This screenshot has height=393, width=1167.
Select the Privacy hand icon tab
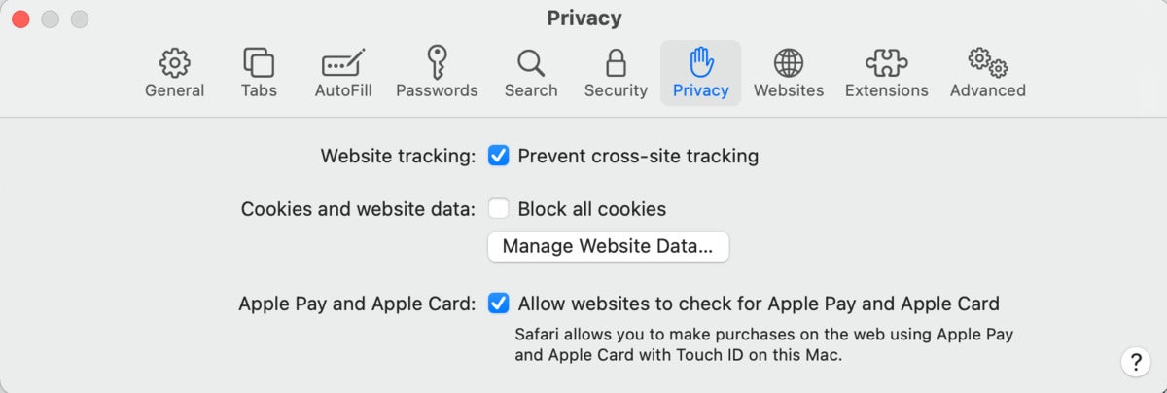point(700,73)
